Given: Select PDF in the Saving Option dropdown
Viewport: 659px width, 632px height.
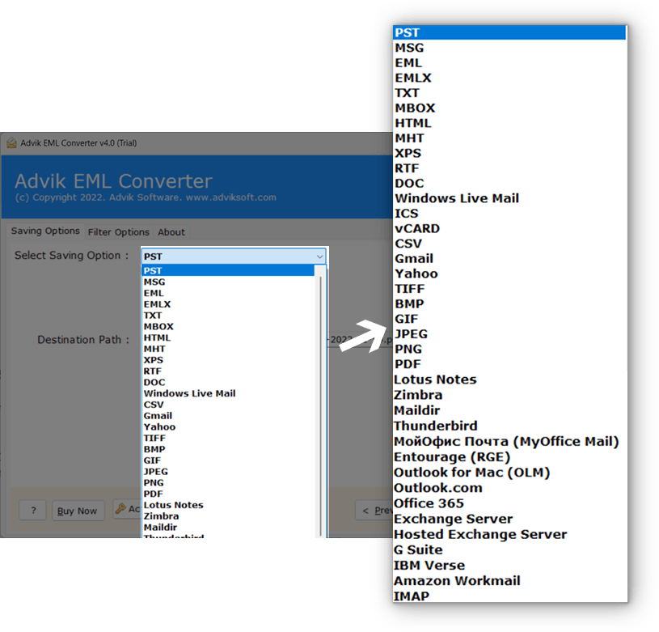Looking at the screenshot, I should coord(228,494).
